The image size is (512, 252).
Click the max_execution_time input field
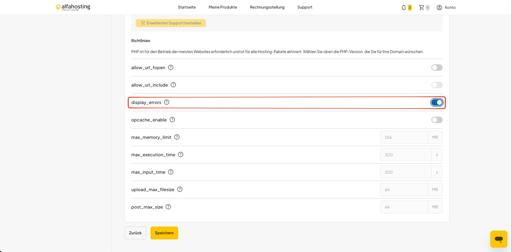pos(406,155)
